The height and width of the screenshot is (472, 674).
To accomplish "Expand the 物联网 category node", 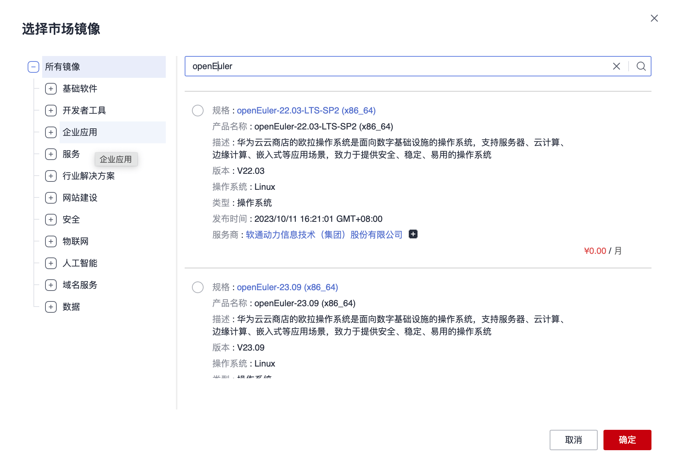I will 51,241.
